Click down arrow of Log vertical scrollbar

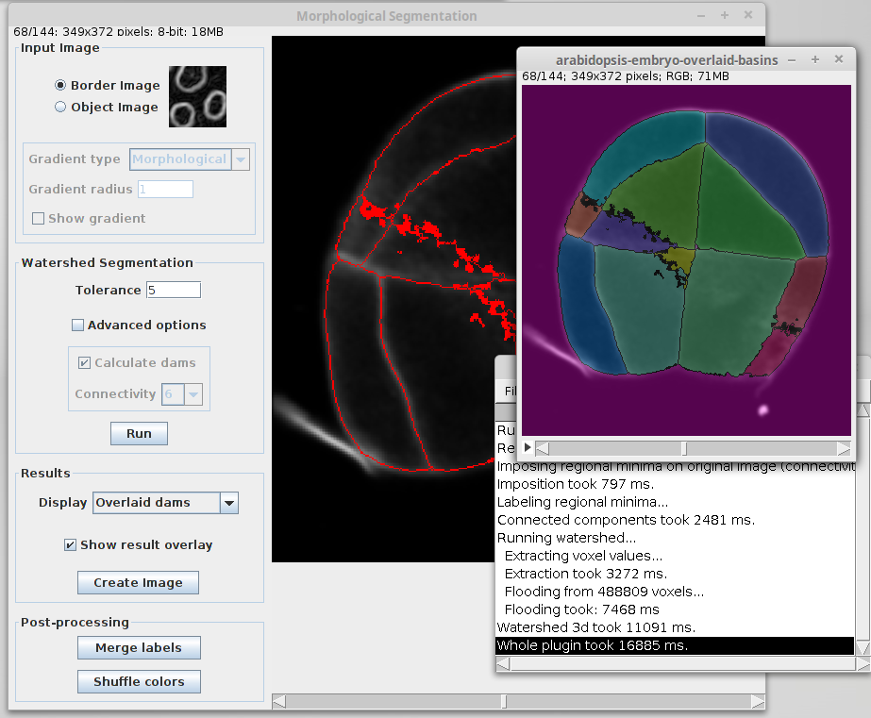tap(863, 648)
